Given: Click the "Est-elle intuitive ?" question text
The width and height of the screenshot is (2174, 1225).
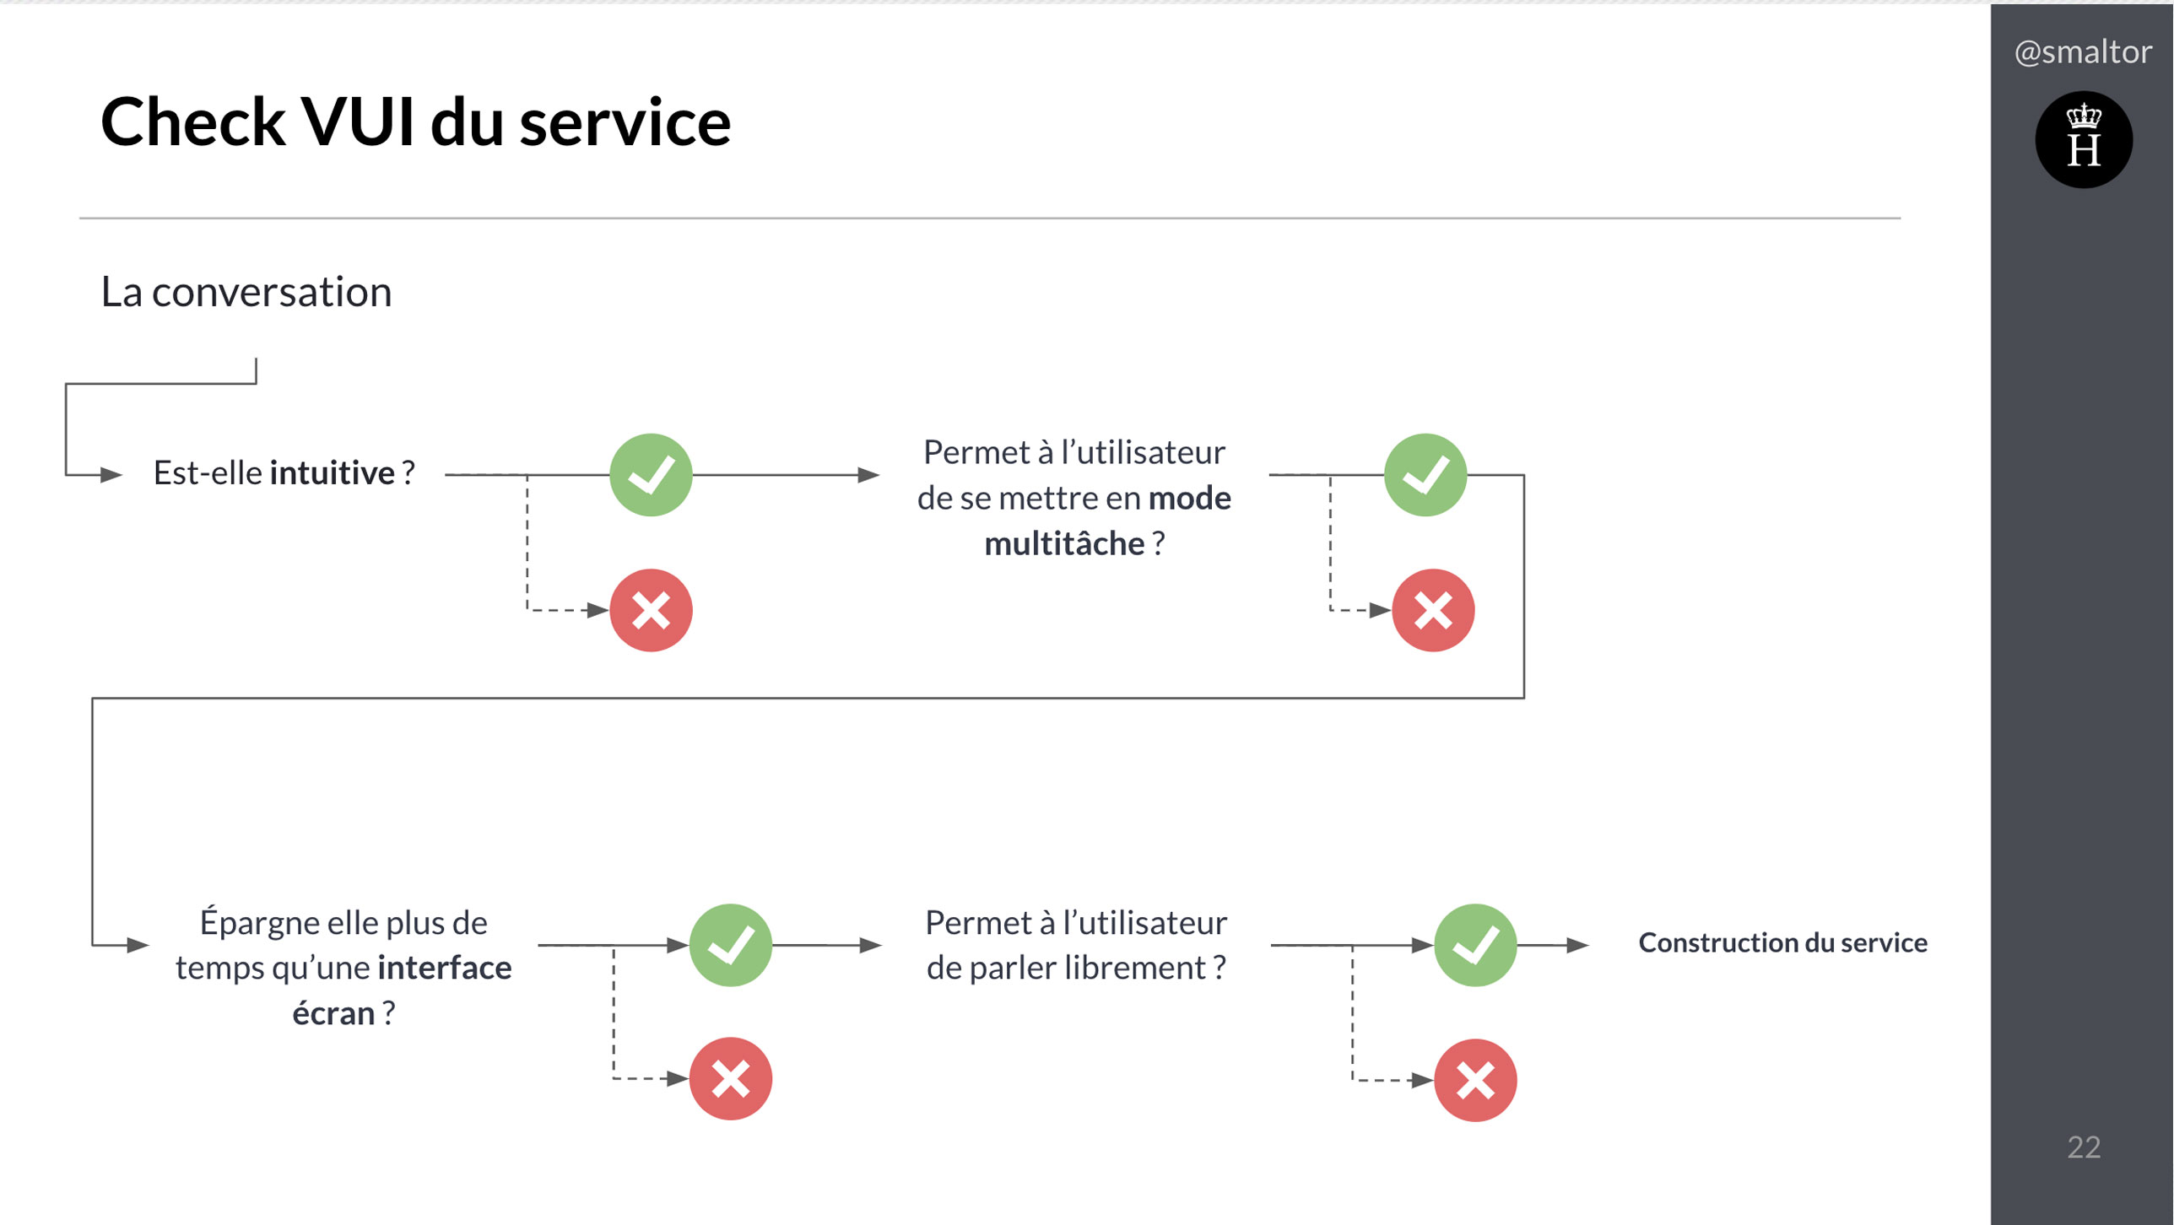Looking at the screenshot, I should [x=284, y=473].
